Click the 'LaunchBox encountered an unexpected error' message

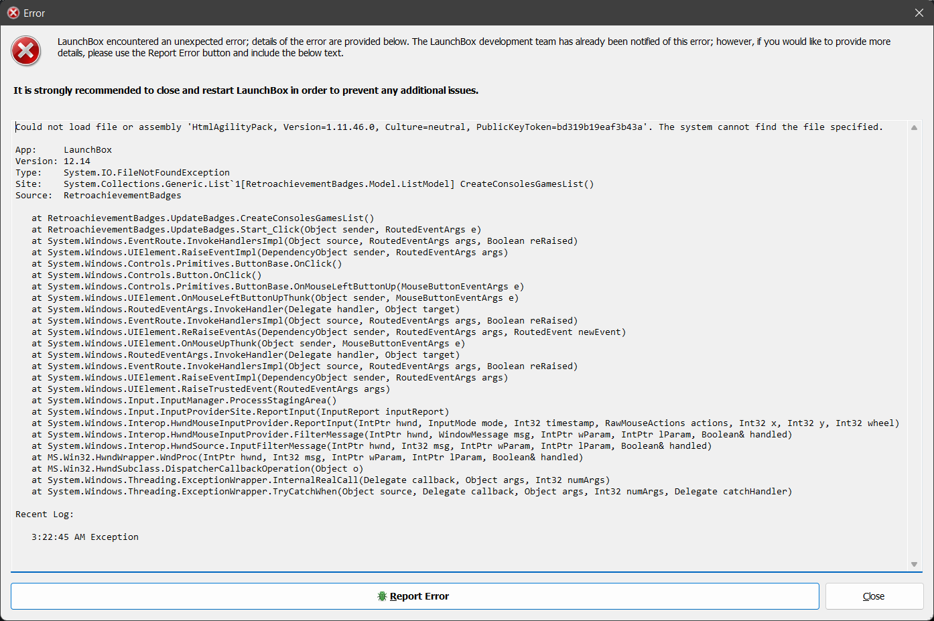(x=474, y=47)
